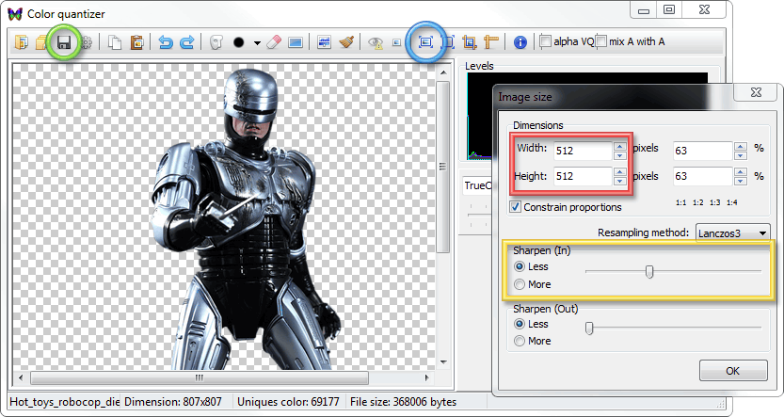
Task: Decrease Height pixels with the down stepper
Action: click(x=620, y=181)
